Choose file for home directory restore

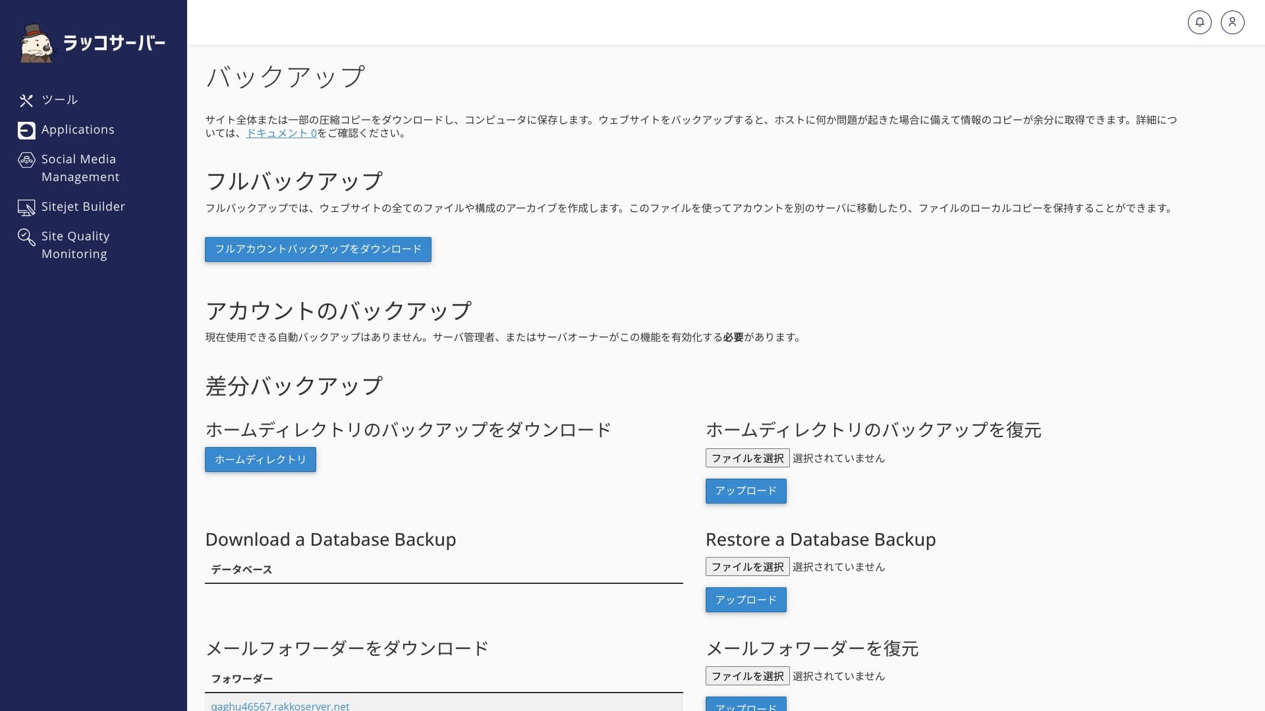pos(747,458)
